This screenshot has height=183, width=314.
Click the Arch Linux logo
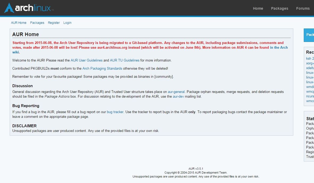click(29, 8)
